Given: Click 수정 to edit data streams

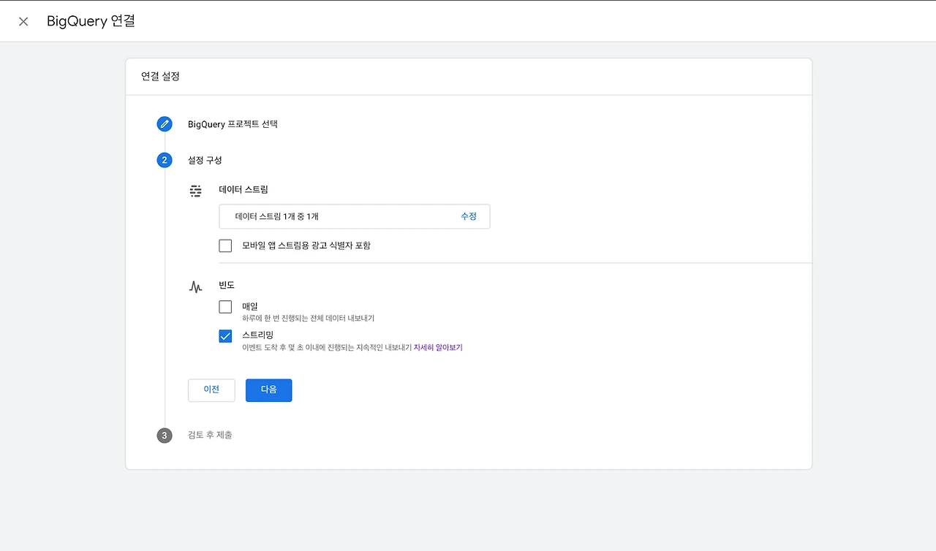Looking at the screenshot, I should tap(469, 216).
